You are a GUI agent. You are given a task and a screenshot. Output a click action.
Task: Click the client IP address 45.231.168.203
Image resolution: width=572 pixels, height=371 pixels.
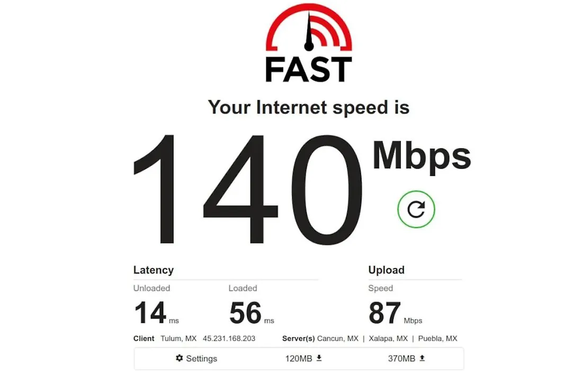(229, 339)
